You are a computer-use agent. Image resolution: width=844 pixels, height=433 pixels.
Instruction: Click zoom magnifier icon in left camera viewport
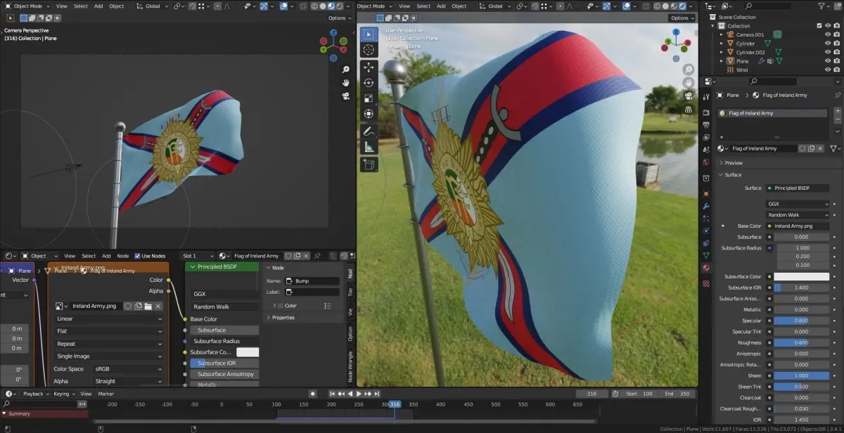tap(346, 70)
